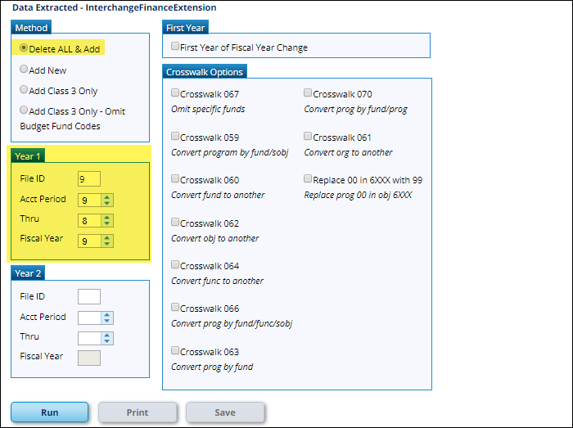Enable First Year of Fiscal Year Change
573x428 pixels.
point(175,47)
